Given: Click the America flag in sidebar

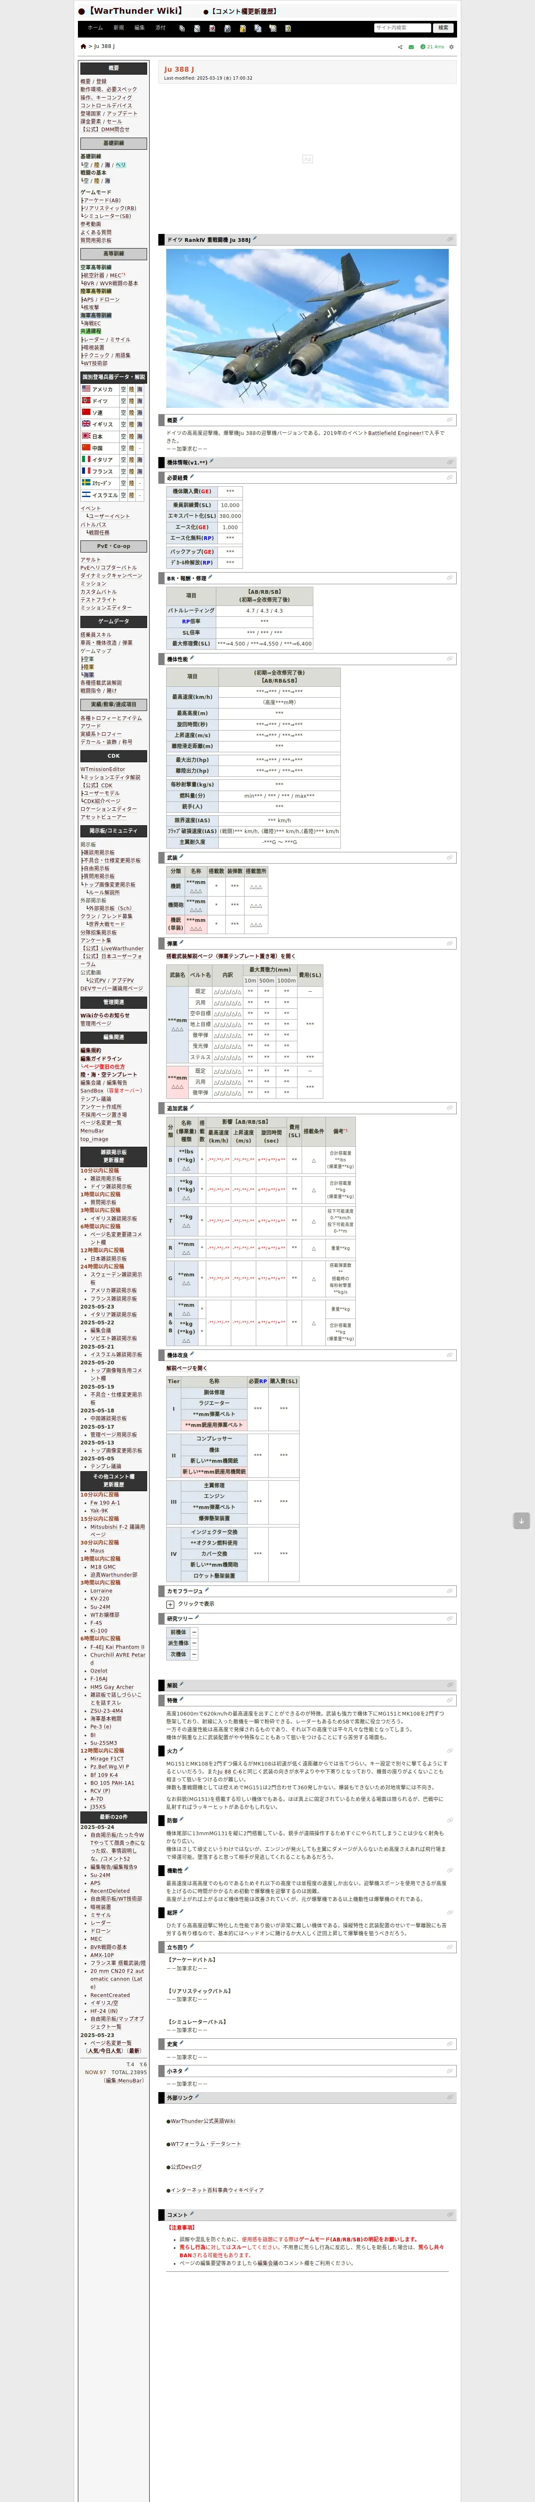Looking at the screenshot, I should tap(86, 389).
